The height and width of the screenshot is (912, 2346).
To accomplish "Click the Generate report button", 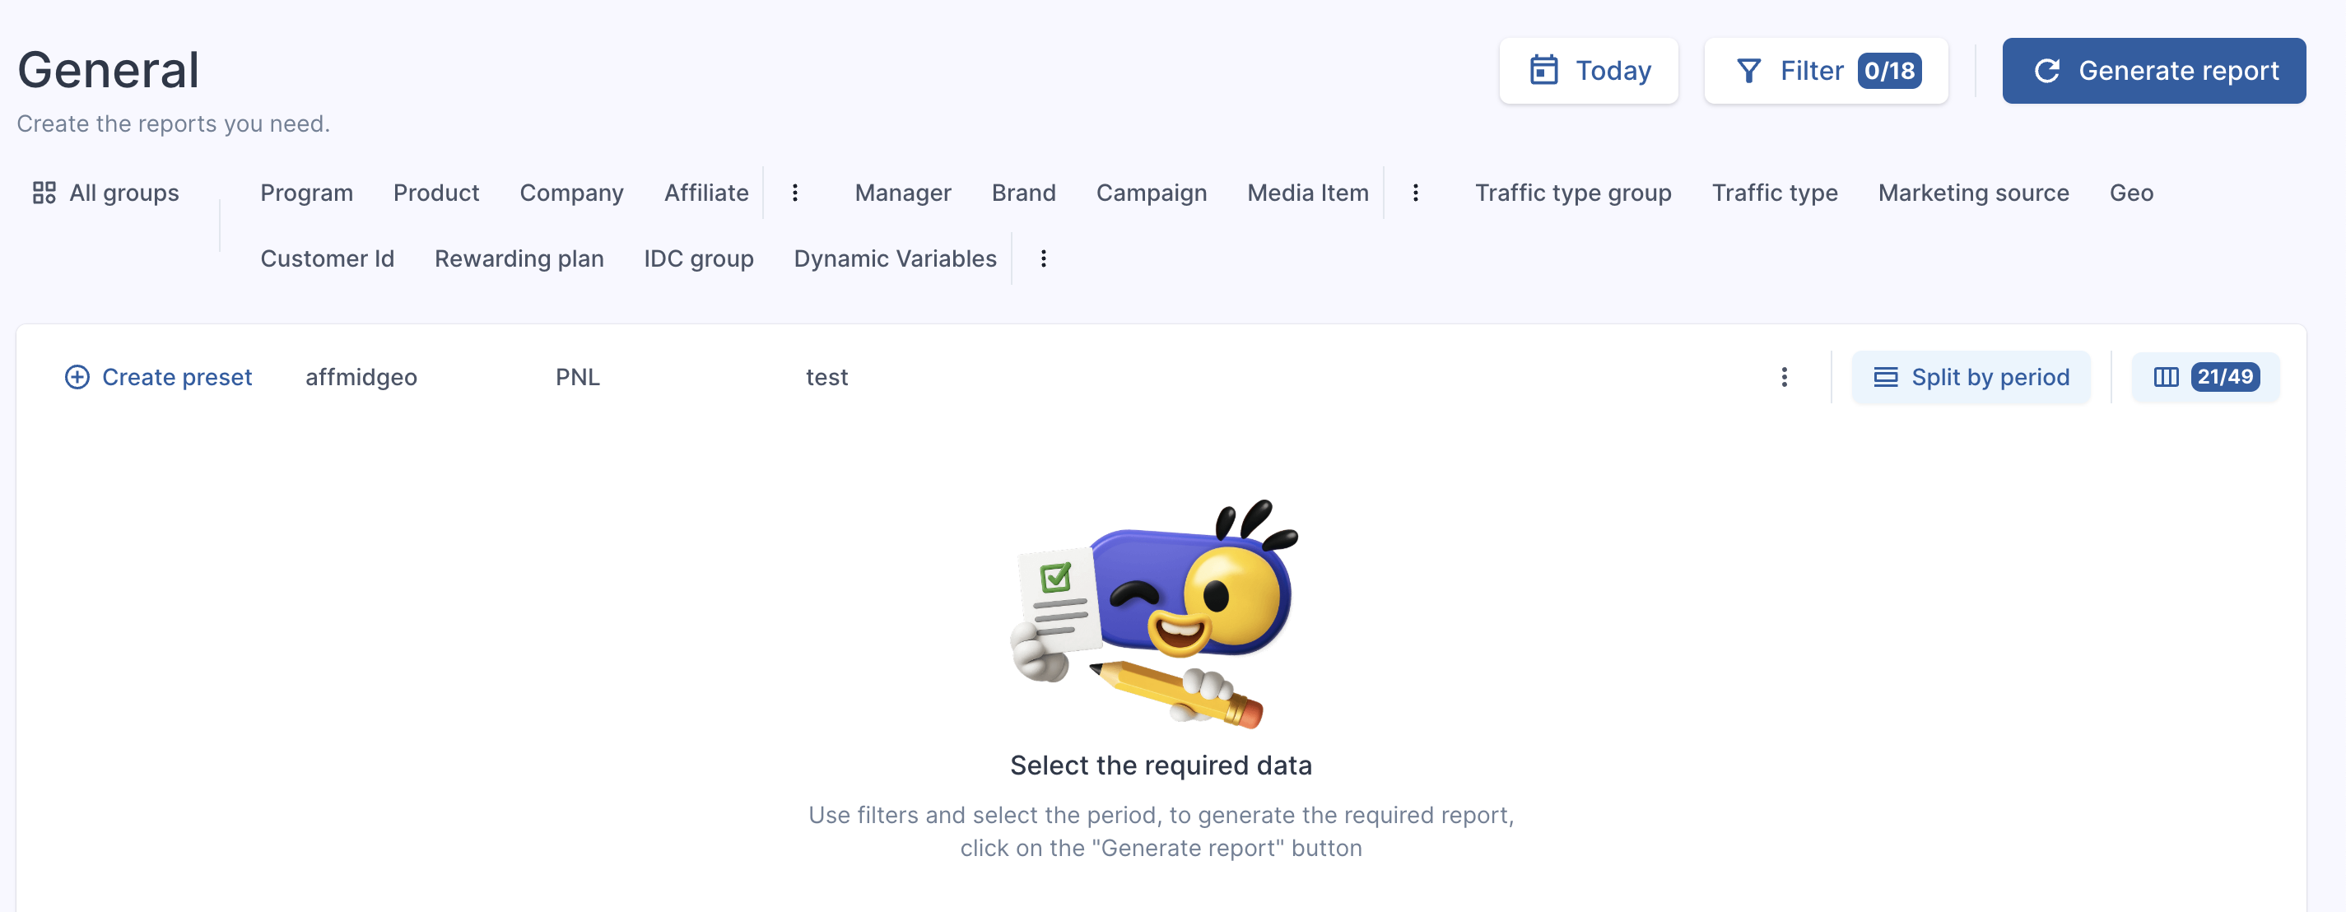I will (x=2154, y=70).
